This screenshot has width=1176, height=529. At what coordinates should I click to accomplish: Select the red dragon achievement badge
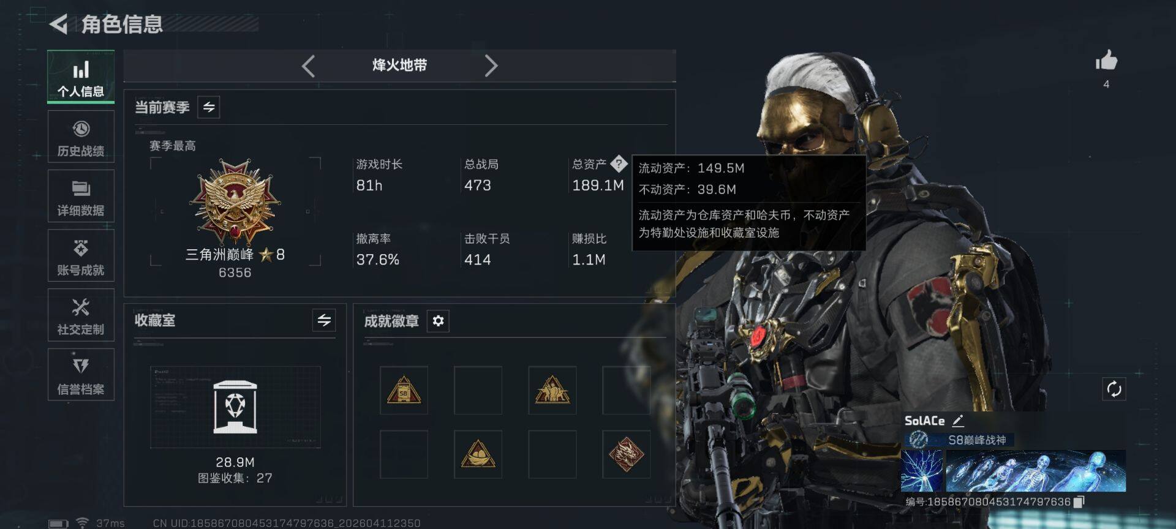click(x=626, y=454)
